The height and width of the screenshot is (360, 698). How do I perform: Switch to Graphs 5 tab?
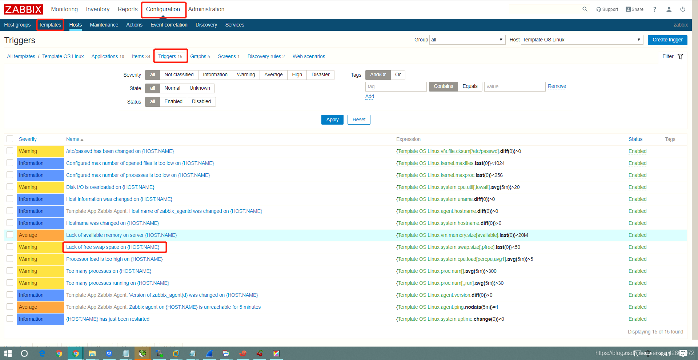pyautogui.click(x=200, y=56)
